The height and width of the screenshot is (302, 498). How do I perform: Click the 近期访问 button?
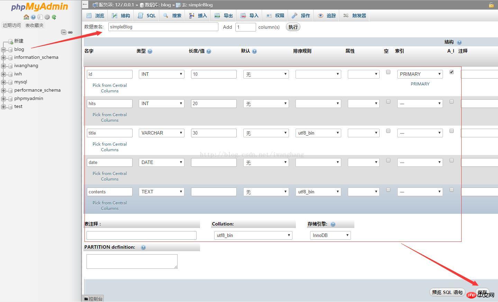(12, 25)
